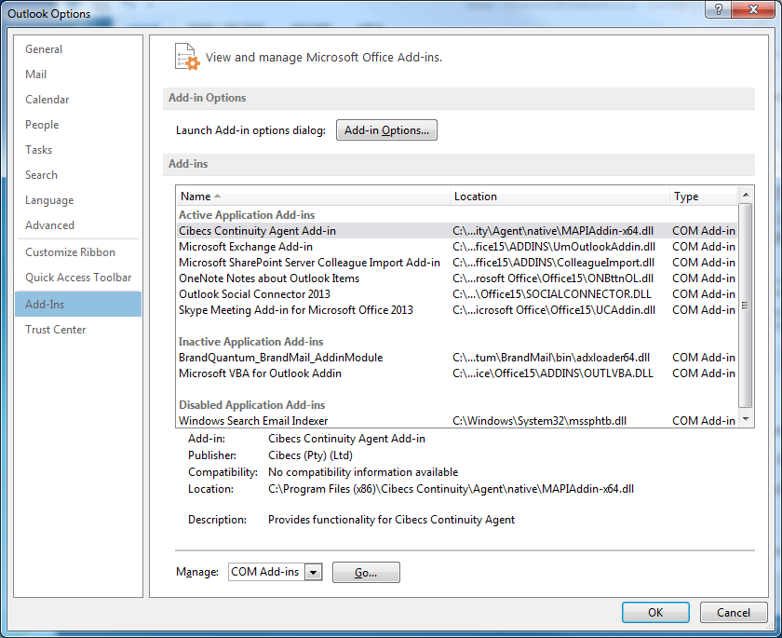Click Active Application Add-ins group heading
Image resolution: width=782 pixels, height=638 pixels.
tap(247, 215)
